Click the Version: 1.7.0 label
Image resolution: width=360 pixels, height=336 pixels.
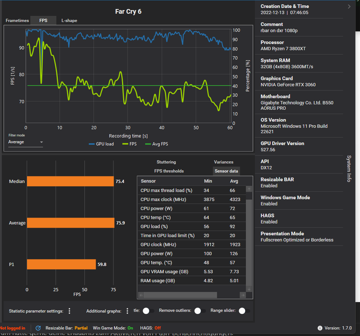click(x=338, y=328)
